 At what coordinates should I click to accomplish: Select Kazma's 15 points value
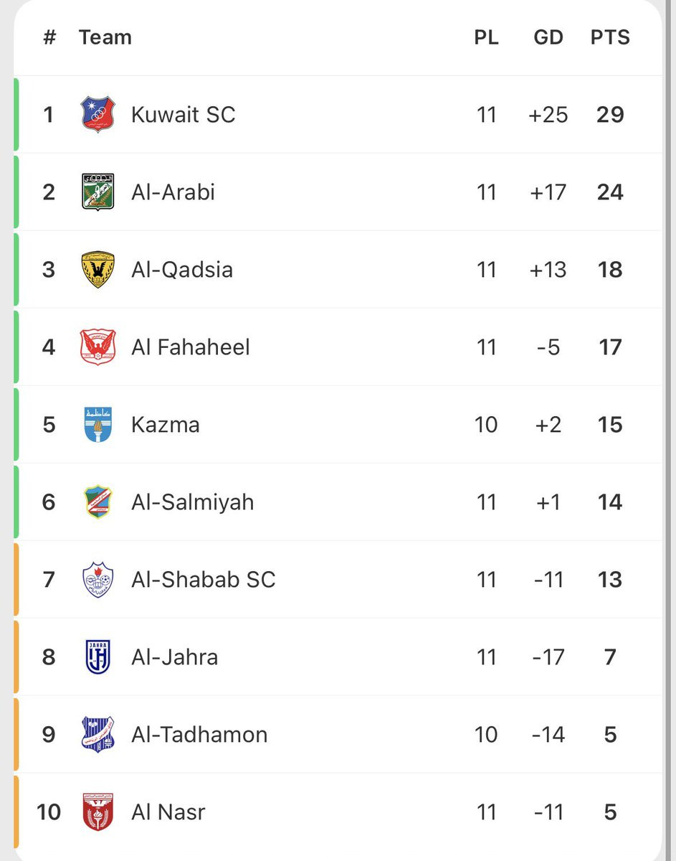coord(610,425)
